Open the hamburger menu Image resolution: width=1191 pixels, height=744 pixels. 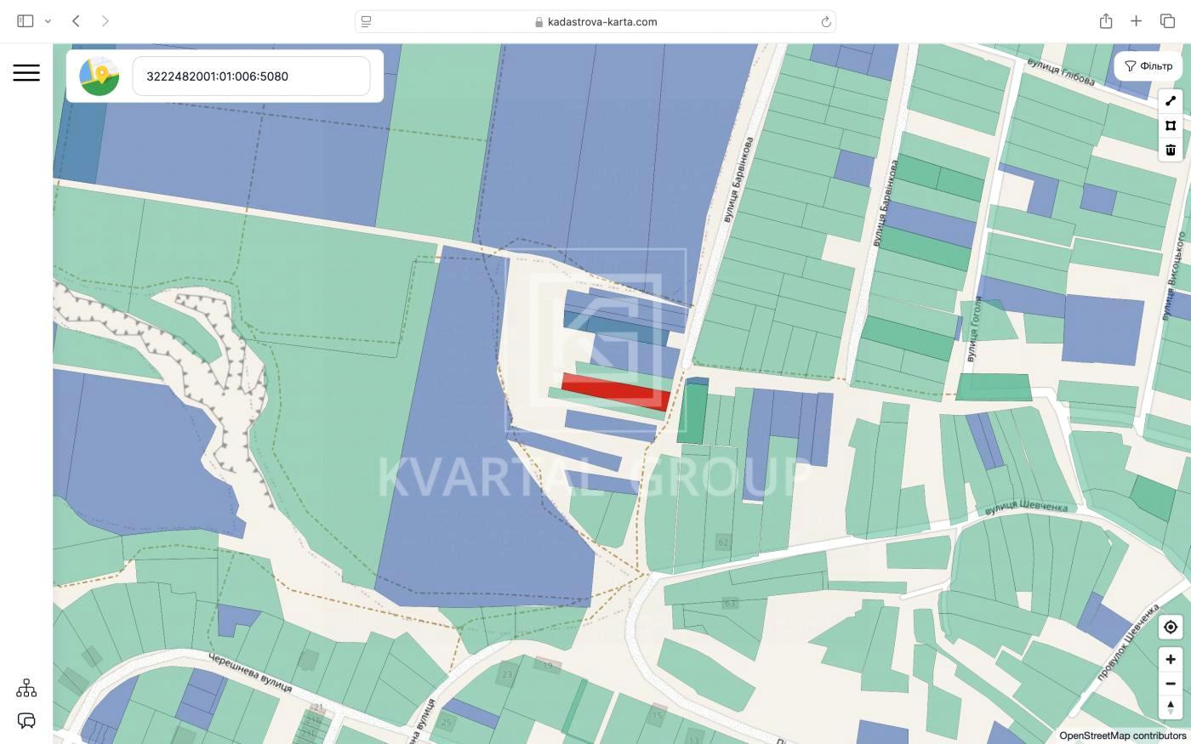[26, 73]
